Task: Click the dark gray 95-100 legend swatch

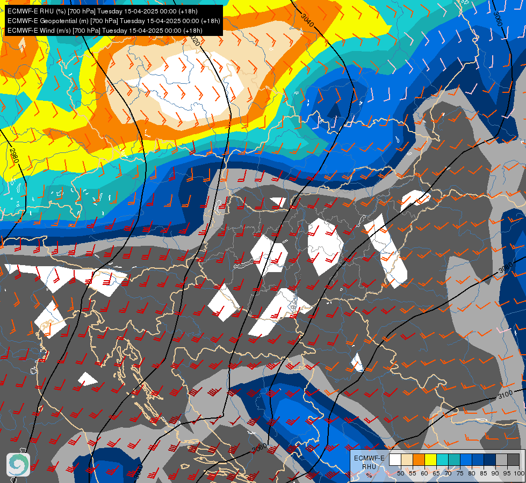Action: [x=513, y=459]
